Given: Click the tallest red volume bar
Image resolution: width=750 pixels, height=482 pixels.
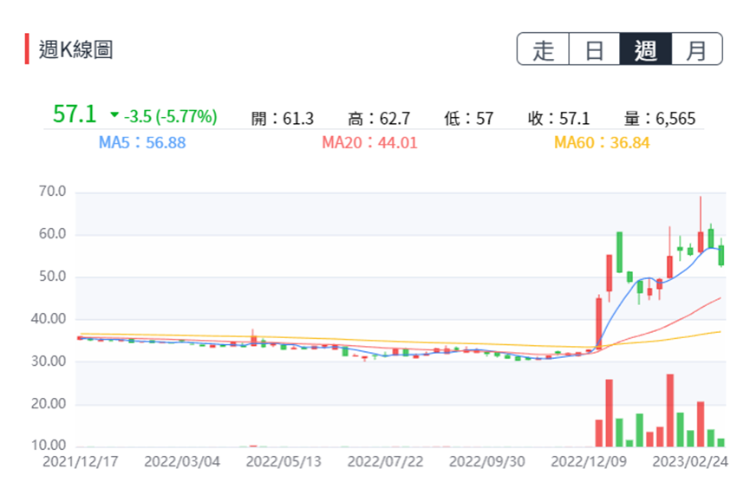Looking at the screenshot, I should (669, 410).
